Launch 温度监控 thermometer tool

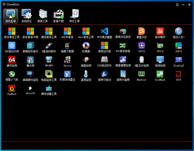click(86, 76)
